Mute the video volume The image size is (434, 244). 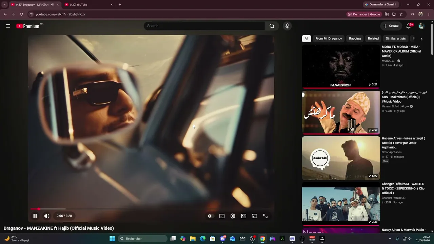click(47, 216)
